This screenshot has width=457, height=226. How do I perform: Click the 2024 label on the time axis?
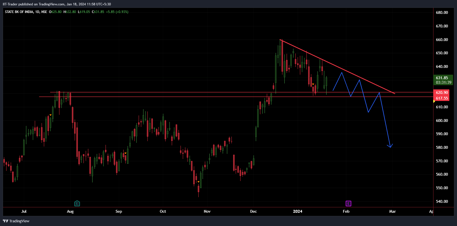[x=298, y=211]
